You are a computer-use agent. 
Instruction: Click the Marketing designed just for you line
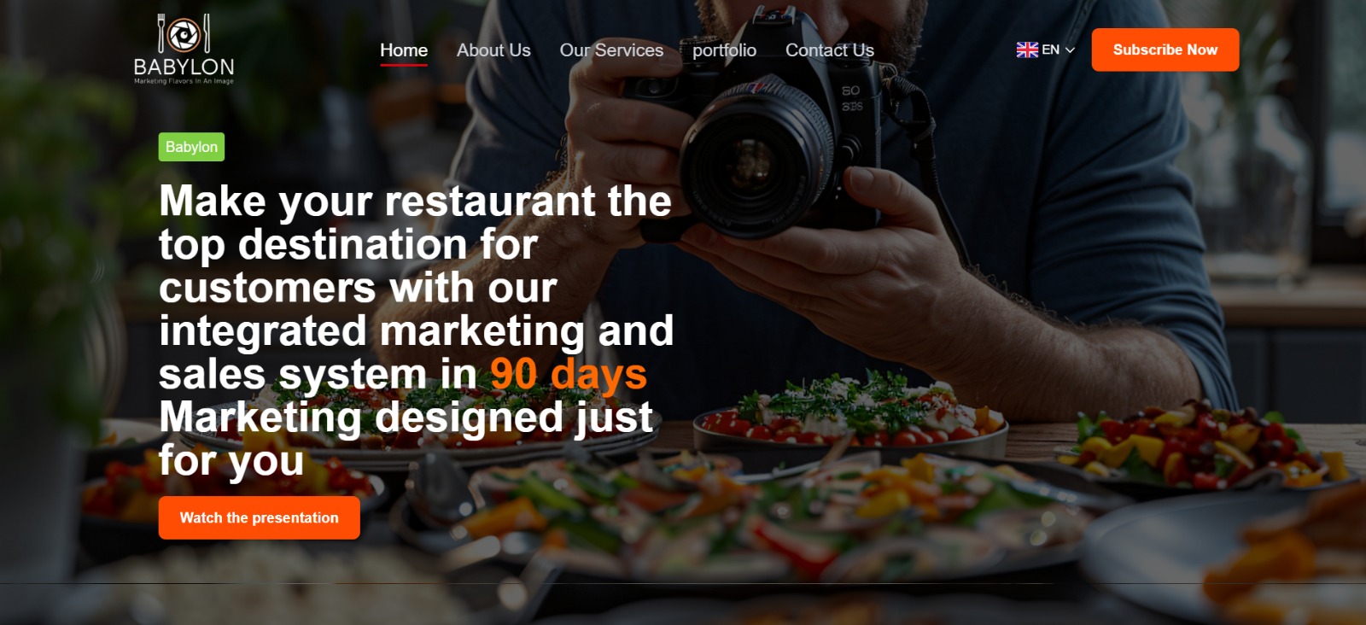[406, 439]
